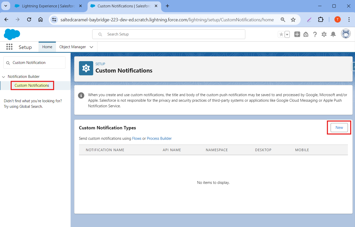This screenshot has width=355, height=227.
Task: Click the browser address bar URL
Action: tap(167, 20)
